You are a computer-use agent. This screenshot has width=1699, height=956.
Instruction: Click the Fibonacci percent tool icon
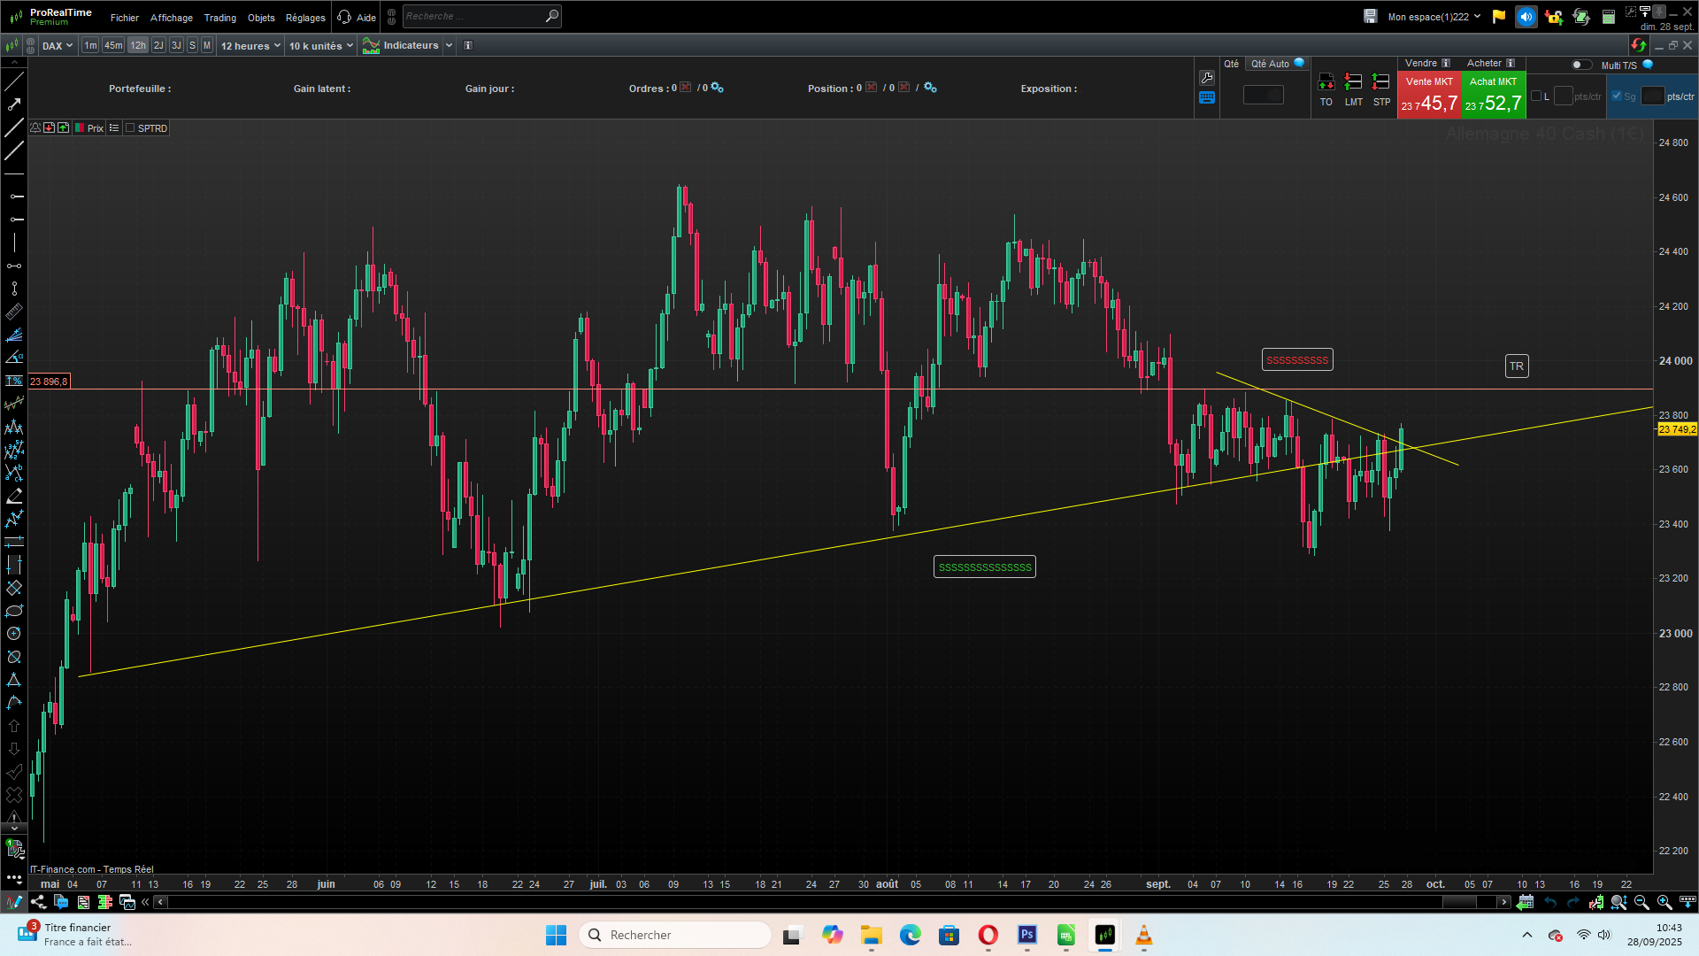tap(14, 381)
